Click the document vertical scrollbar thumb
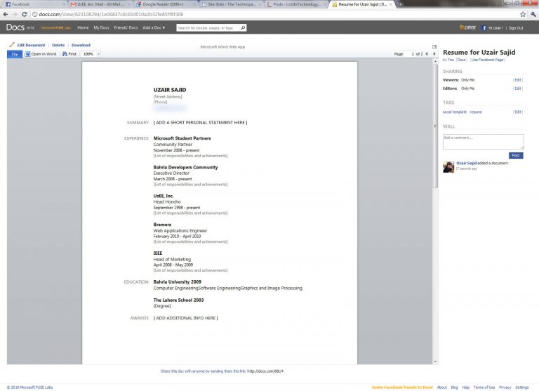 pyautogui.click(x=436, y=126)
